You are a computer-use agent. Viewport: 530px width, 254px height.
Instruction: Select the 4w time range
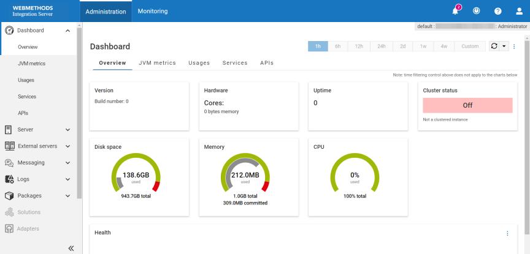click(x=444, y=47)
